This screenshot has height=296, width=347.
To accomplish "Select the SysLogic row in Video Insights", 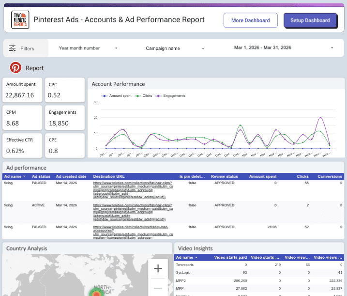I will pyautogui.click(x=259, y=273).
